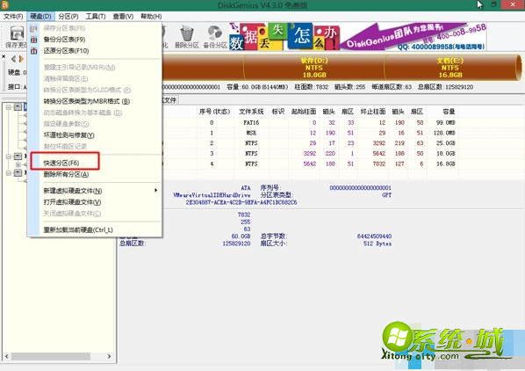Click the 标识 column header
This screenshot has height=371, width=525.
coord(278,112)
